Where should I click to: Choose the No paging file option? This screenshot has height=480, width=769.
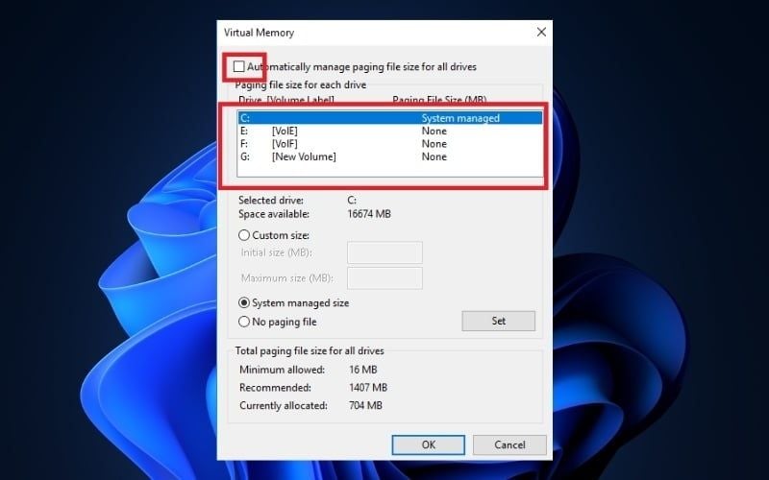pos(244,322)
